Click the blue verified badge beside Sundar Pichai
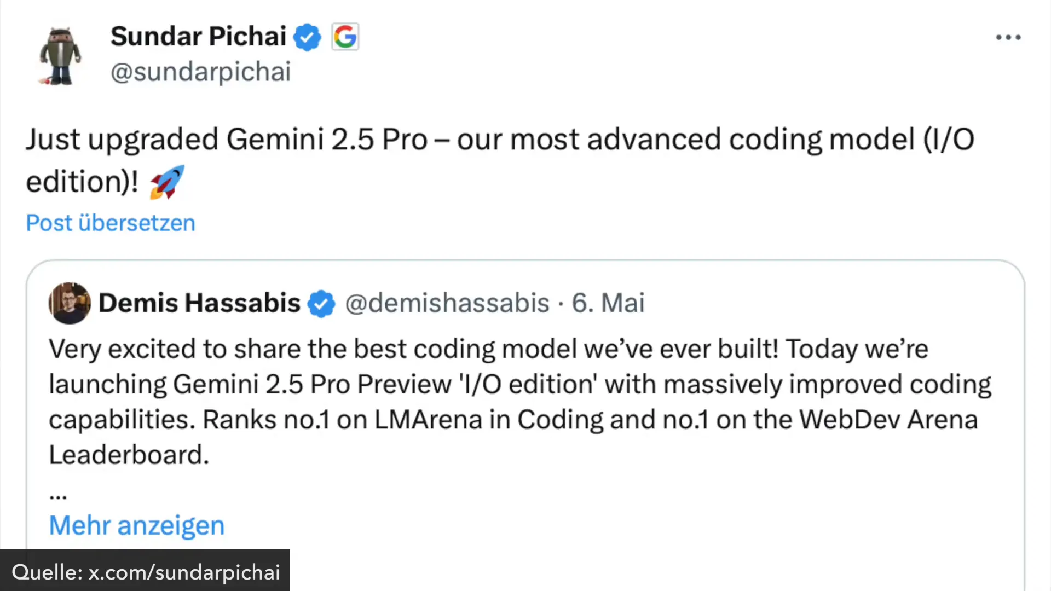The image size is (1051, 591). tap(307, 37)
